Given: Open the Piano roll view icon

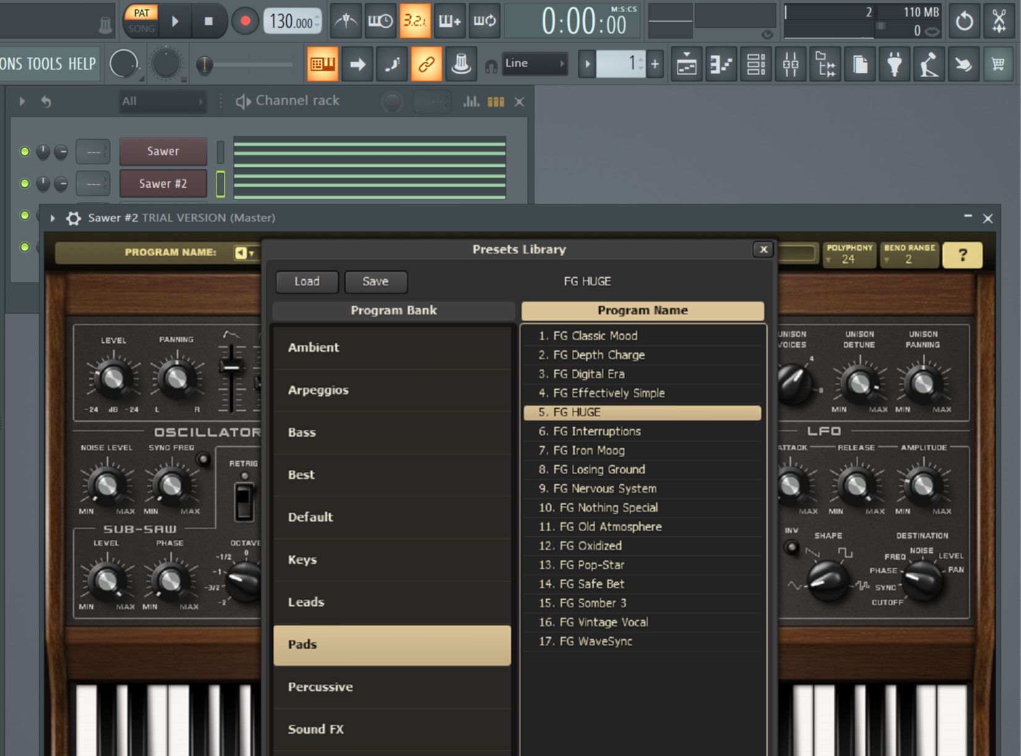Looking at the screenshot, I should (x=721, y=64).
